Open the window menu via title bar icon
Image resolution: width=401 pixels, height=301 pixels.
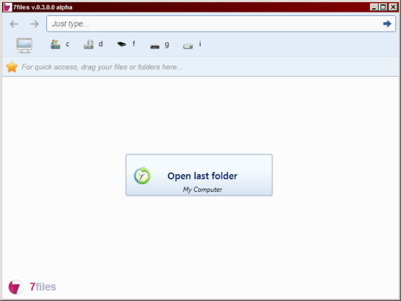pos(8,7)
